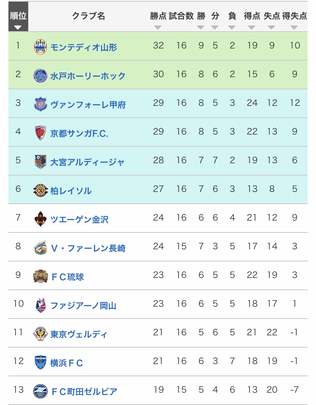Click the Kyoto Sanga F.C. crest icon
The width and height of the screenshot is (316, 405).
(x=40, y=133)
